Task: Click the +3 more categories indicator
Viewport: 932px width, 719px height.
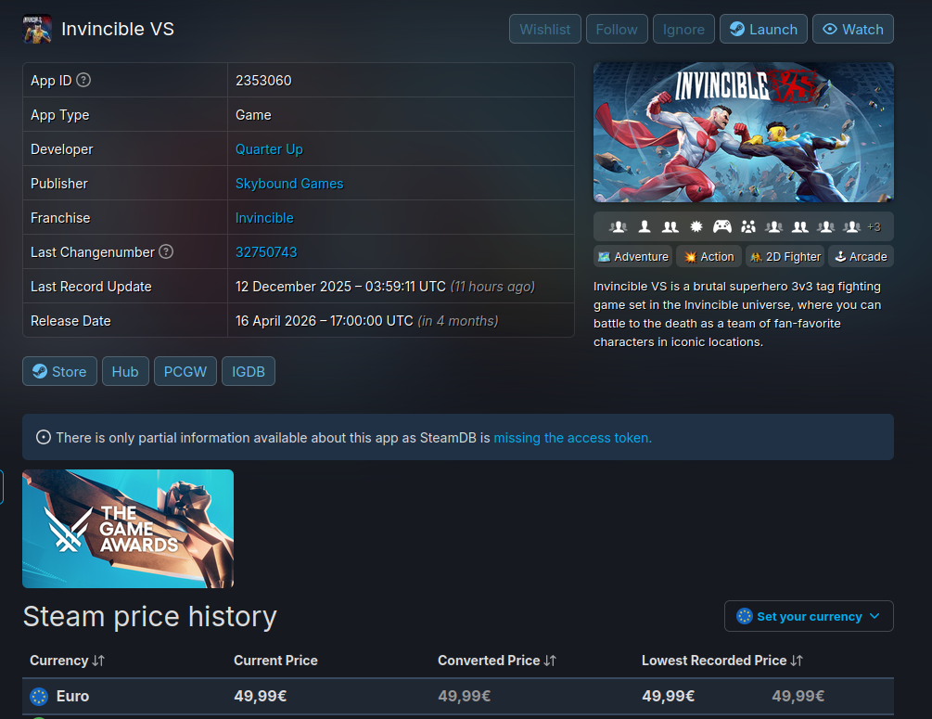Action: [x=874, y=226]
